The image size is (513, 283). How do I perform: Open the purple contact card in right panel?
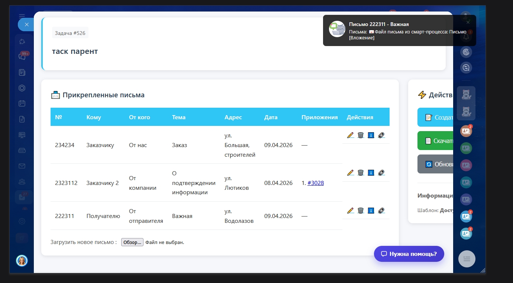pos(466,199)
